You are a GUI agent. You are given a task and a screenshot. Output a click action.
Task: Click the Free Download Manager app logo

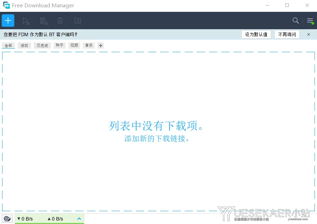point(7,5)
